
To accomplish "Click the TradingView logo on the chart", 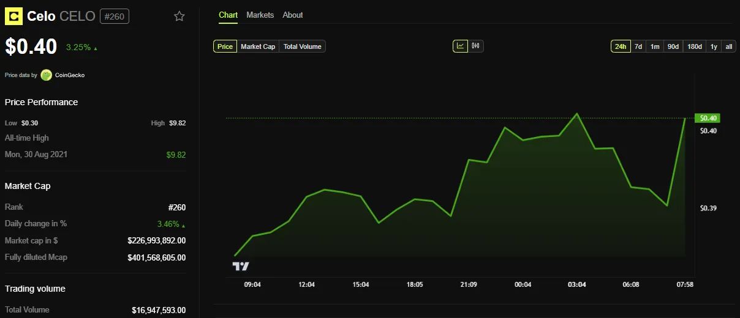I will [x=241, y=266].
